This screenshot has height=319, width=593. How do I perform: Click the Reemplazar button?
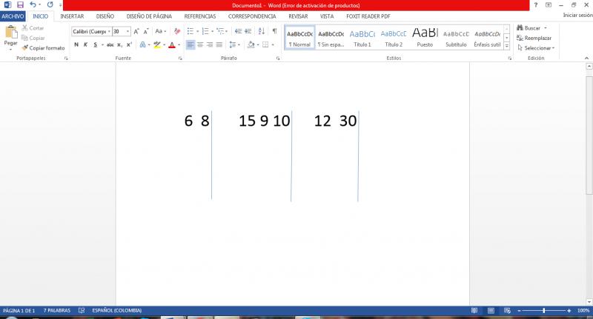pos(534,38)
